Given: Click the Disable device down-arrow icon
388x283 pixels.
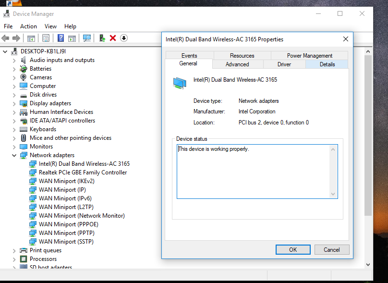Looking at the screenshot, I should [x=124, y=38].
